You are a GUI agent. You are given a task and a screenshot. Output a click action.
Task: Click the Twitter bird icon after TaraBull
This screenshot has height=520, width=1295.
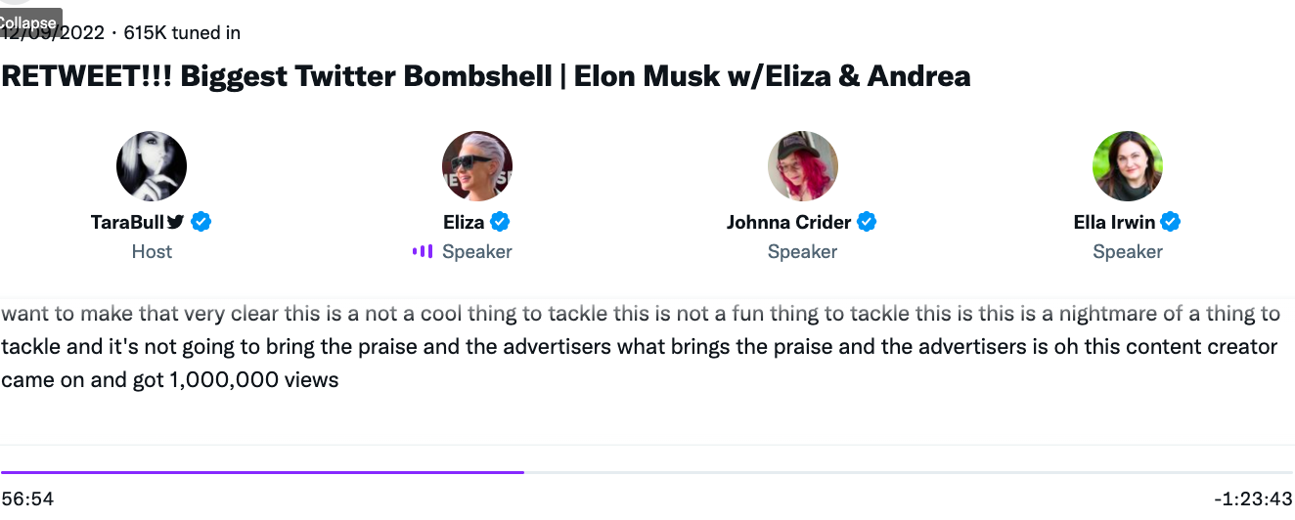tap(175, 222)
